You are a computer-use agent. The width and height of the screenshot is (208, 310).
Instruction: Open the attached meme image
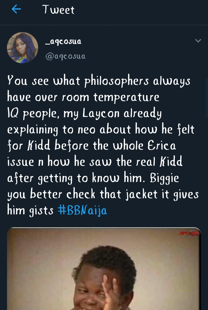pos(104,269)
